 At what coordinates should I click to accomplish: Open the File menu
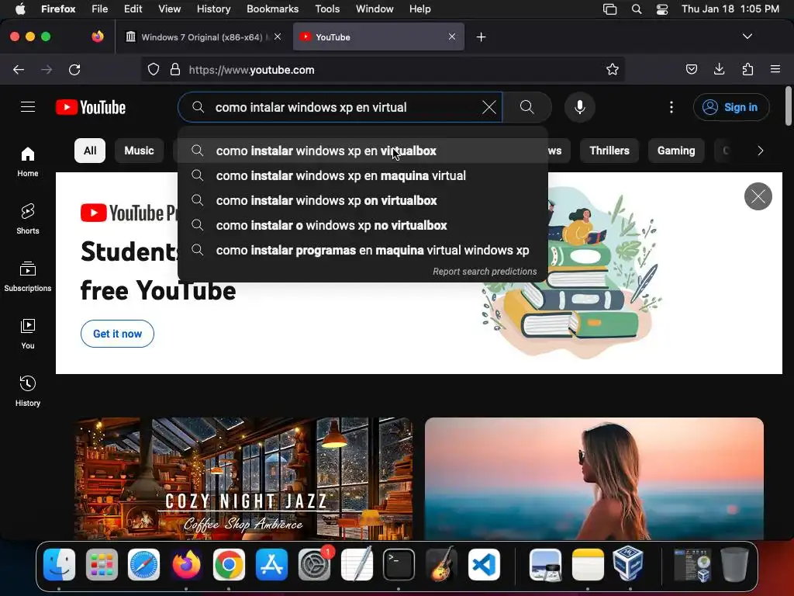[x=99, y=9]
